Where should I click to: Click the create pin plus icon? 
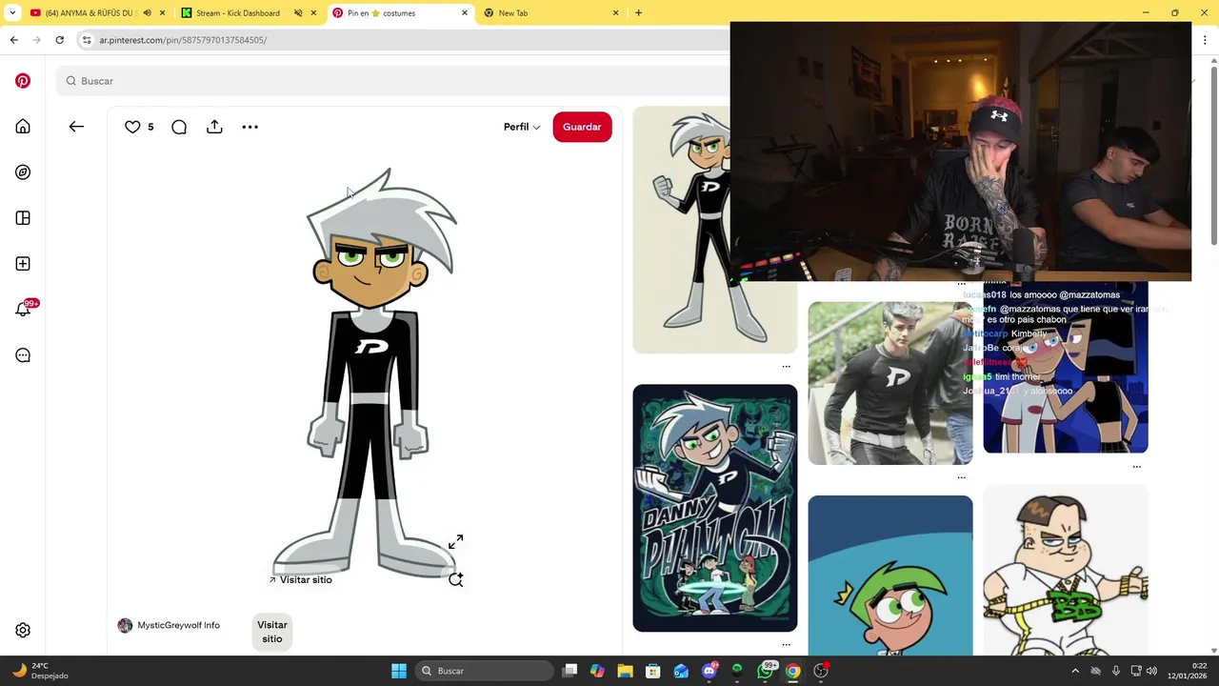(23, 264)
